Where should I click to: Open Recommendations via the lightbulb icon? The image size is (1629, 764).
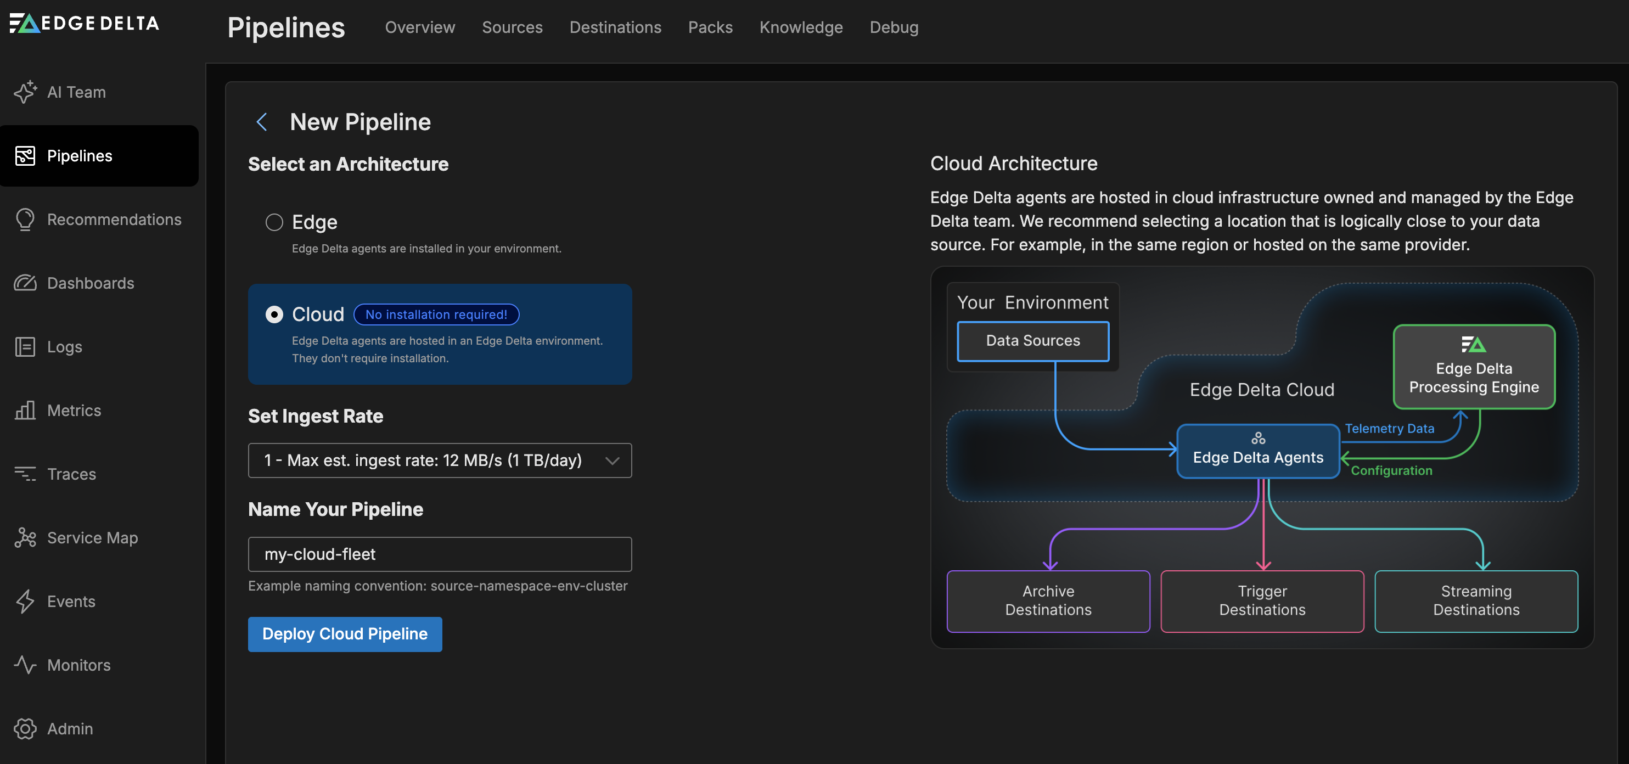pos(25,220)
